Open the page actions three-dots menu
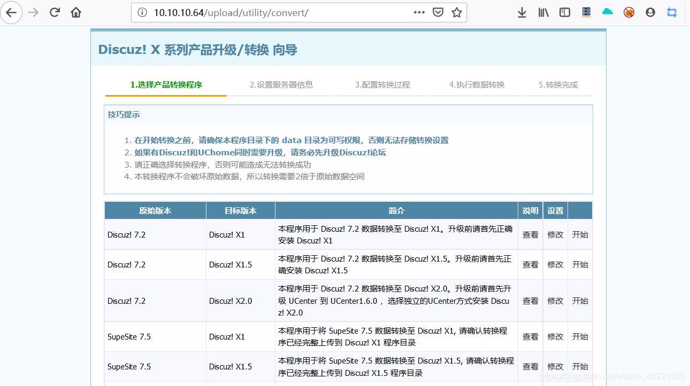This screenshot has width=690, height=386. coord(419,12)
